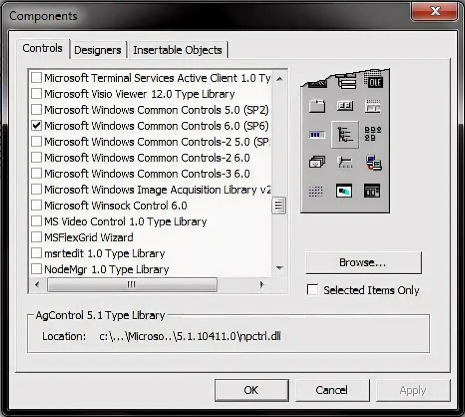Image resolution: width=465 pixels, height=417 pixels.
Task: Select 'Microsoft Windows Common Controls-2 6.0' text
Action: click(x=147, y=158)
